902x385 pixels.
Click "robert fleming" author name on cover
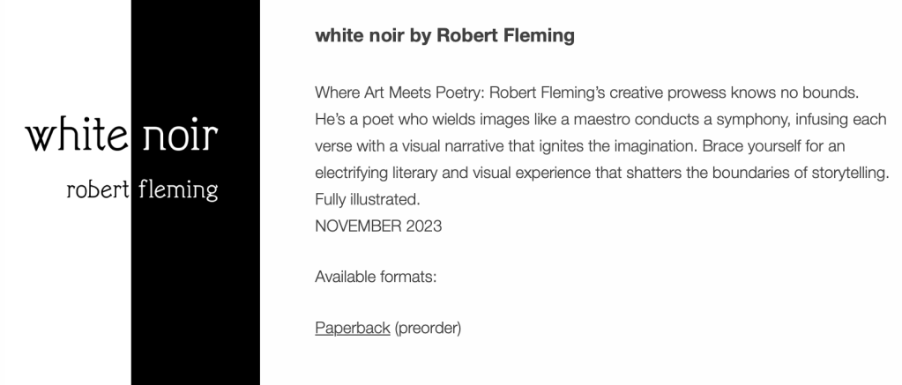(x=142, y=189)
